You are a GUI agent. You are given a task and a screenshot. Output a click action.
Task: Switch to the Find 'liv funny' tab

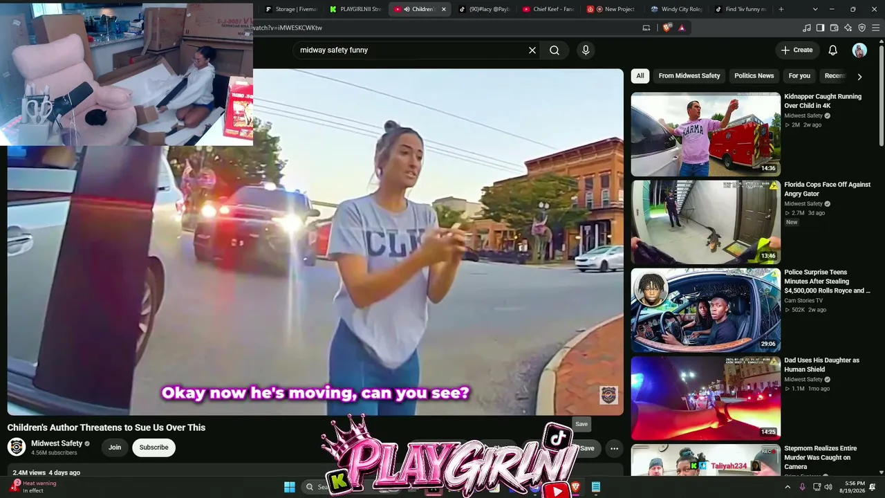pyautogui.click(x=740, y=9)
